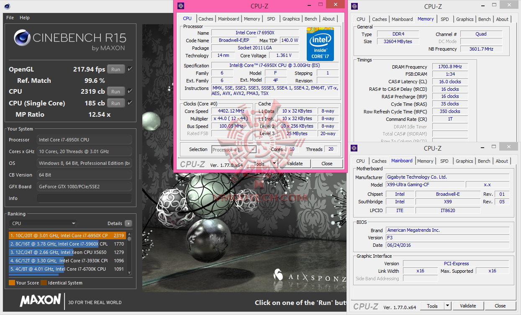Select ranking row 4 Core i7-3930K
The height and width of the screenshot is (315, 521).
click(67, 261)
